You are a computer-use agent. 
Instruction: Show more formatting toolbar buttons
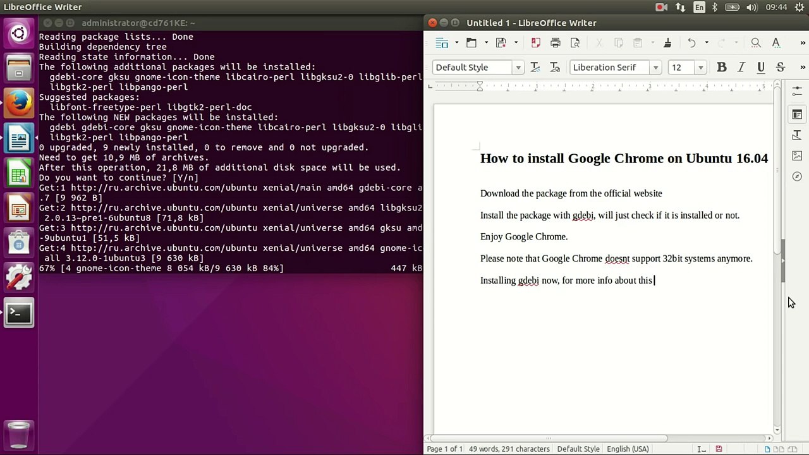(x=803, y=68)
